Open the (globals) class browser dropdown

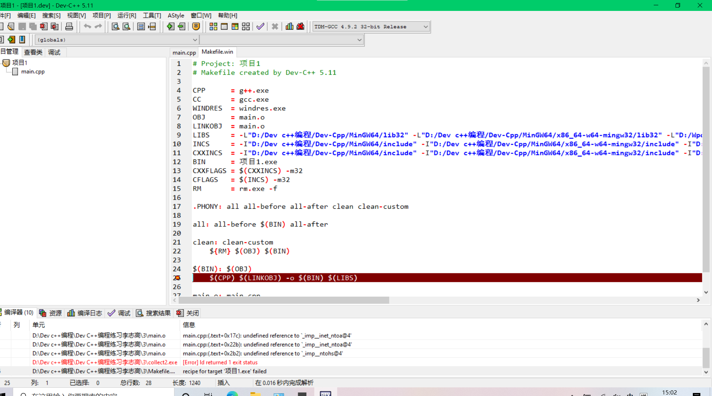[x=194, y=39]
